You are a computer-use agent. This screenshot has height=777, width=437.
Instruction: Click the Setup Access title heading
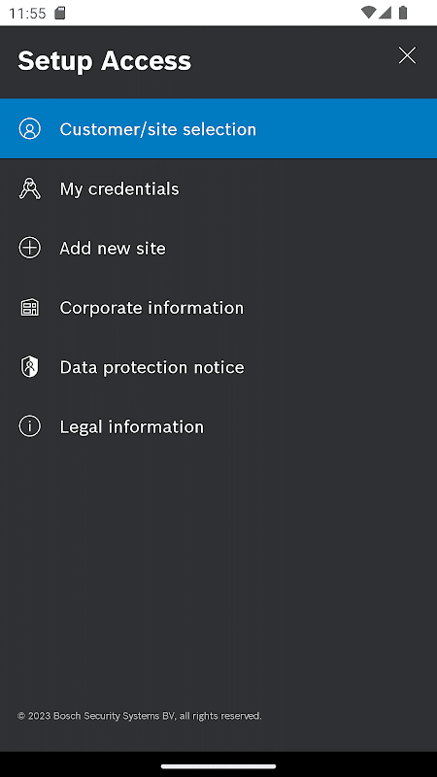coord(105,61)
